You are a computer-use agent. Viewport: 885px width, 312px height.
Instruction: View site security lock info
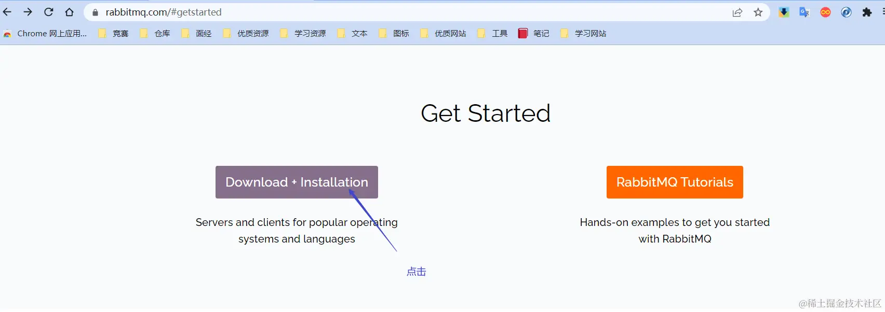[95, 12]
